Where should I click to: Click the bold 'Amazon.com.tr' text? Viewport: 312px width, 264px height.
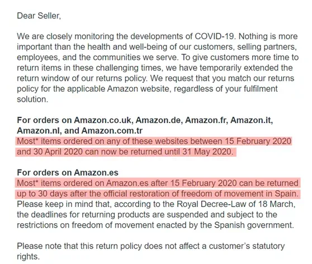click(x=112, y=131)
